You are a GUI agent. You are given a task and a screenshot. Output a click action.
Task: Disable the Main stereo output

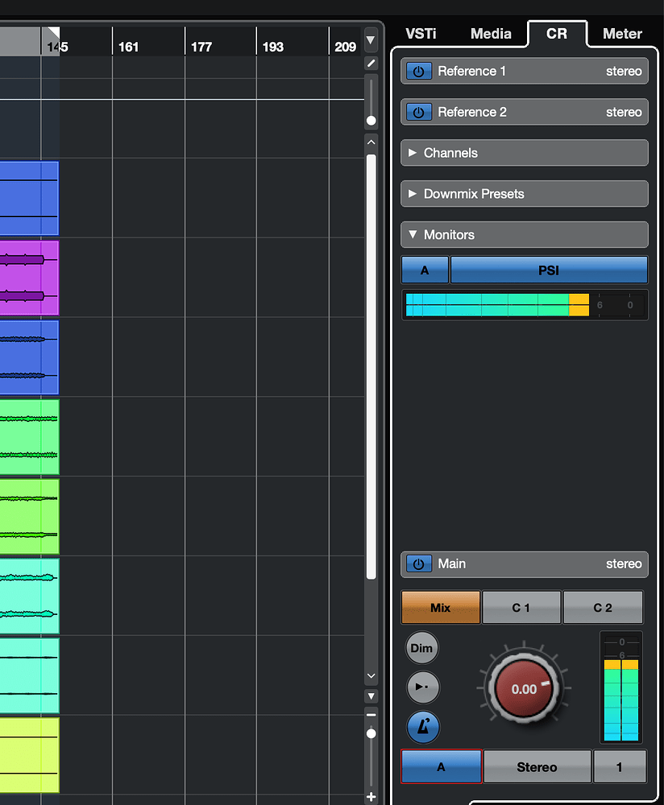(418, 564)
